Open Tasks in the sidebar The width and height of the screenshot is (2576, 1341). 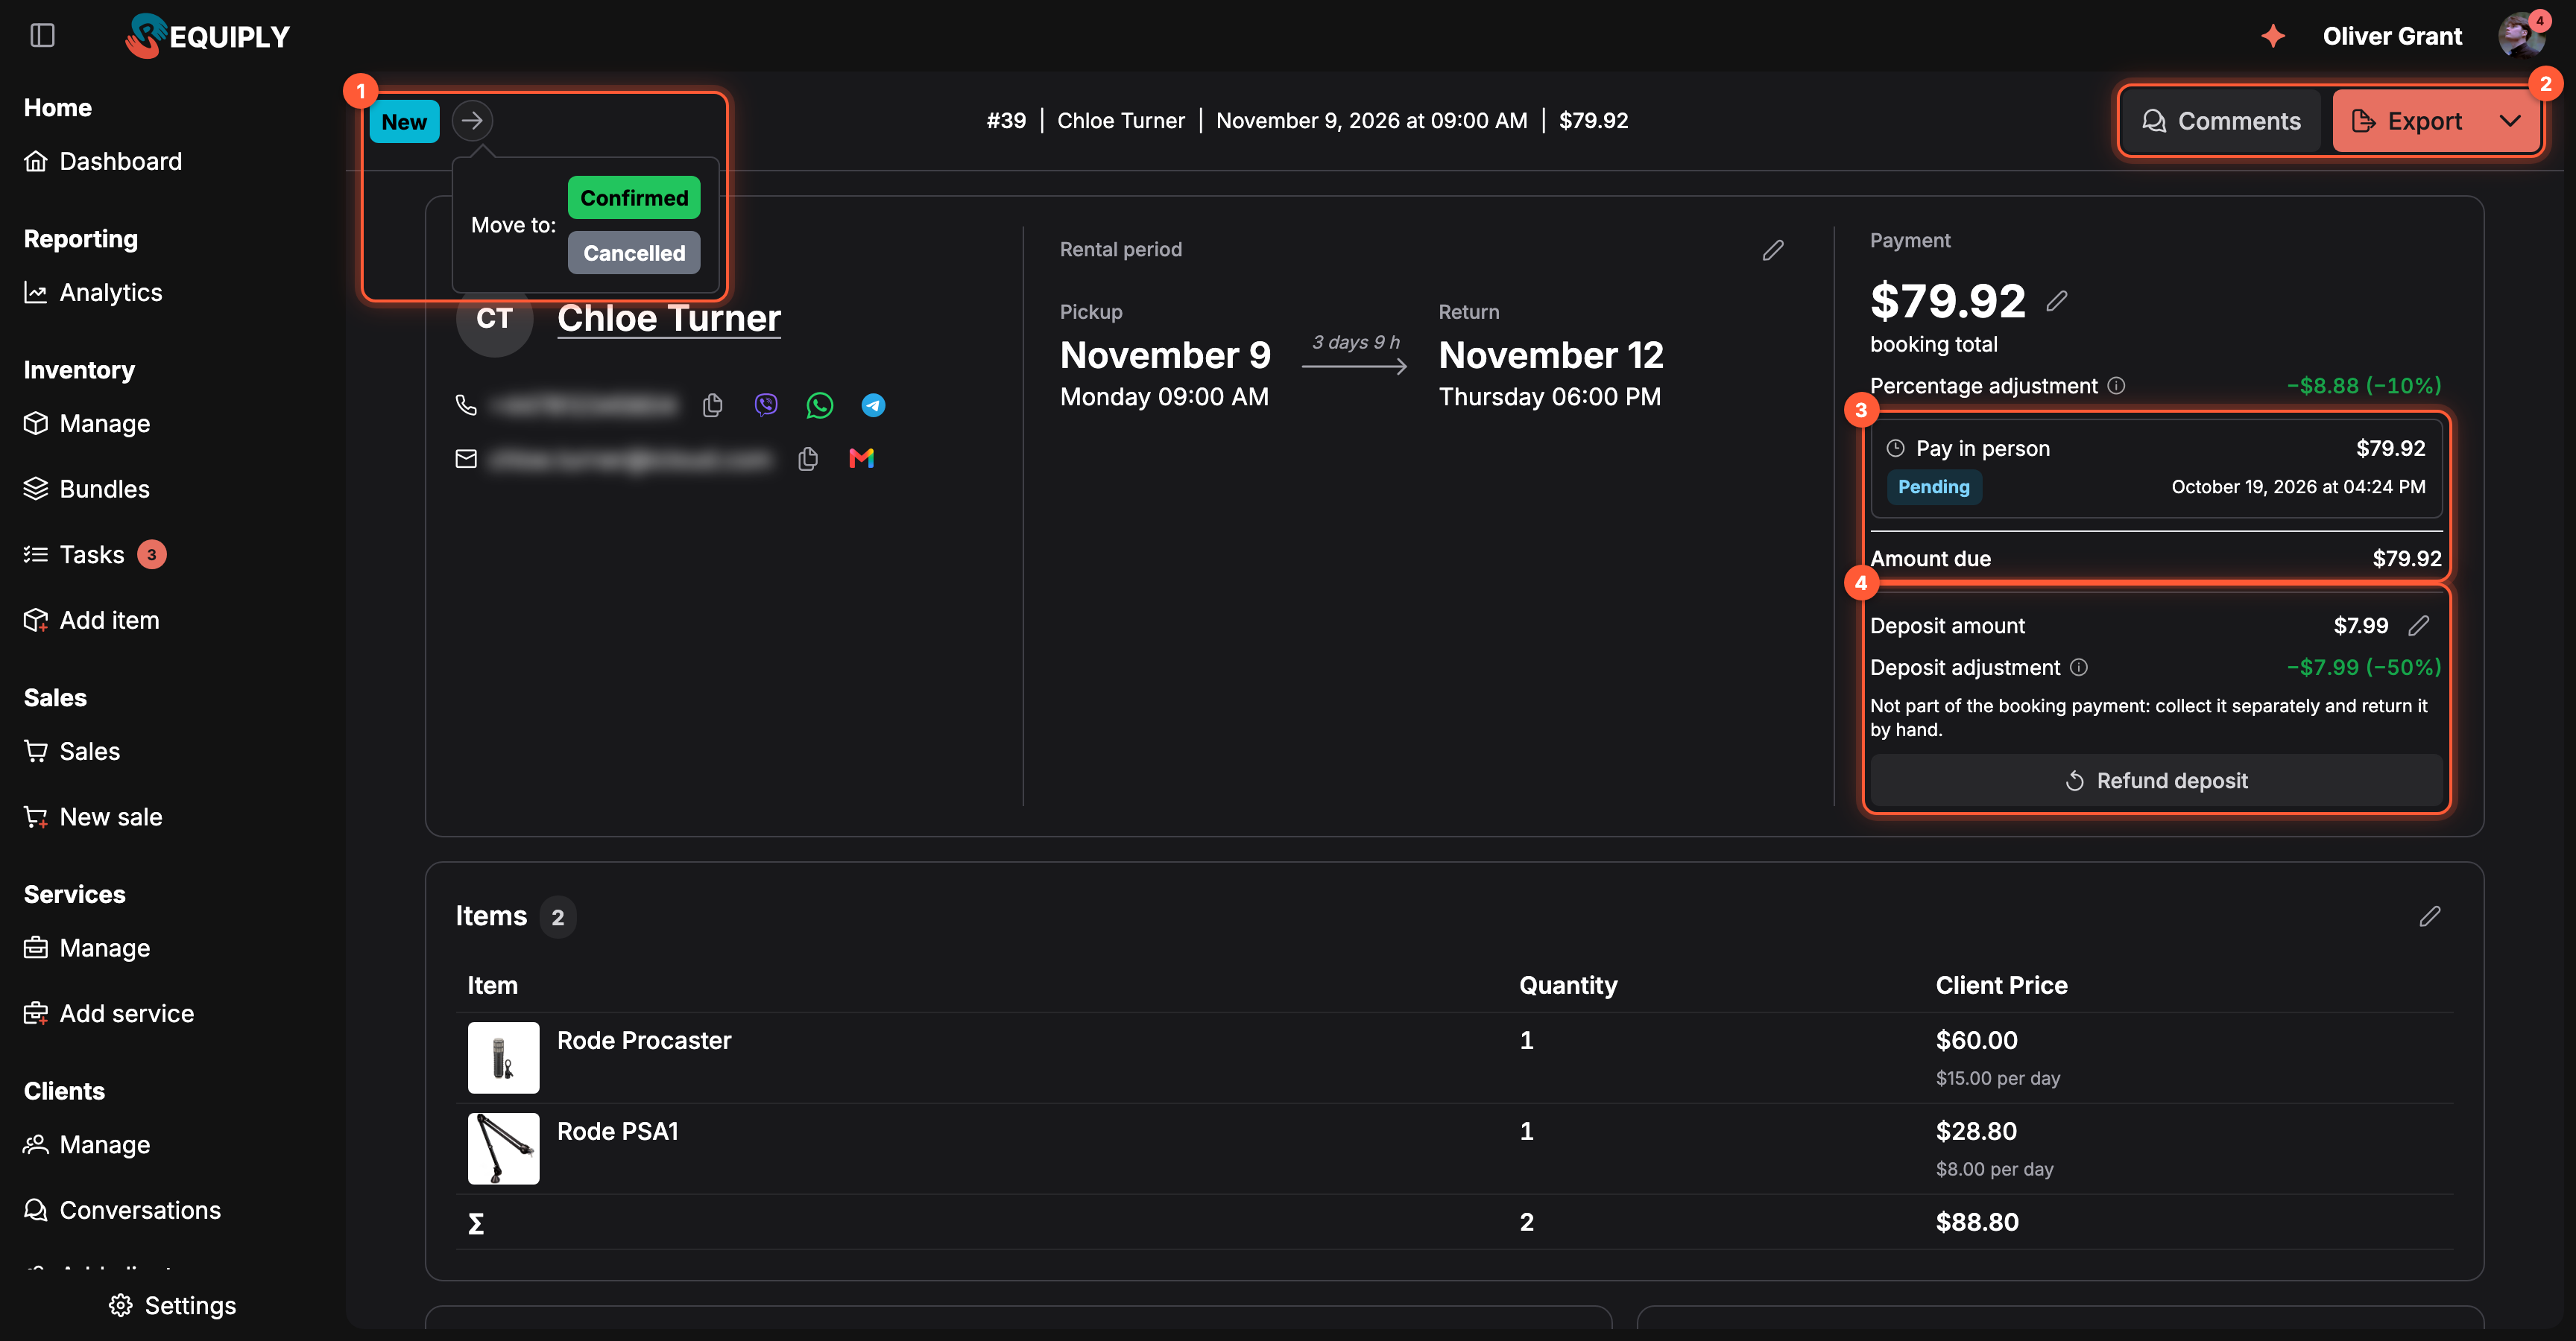point(94,554)
